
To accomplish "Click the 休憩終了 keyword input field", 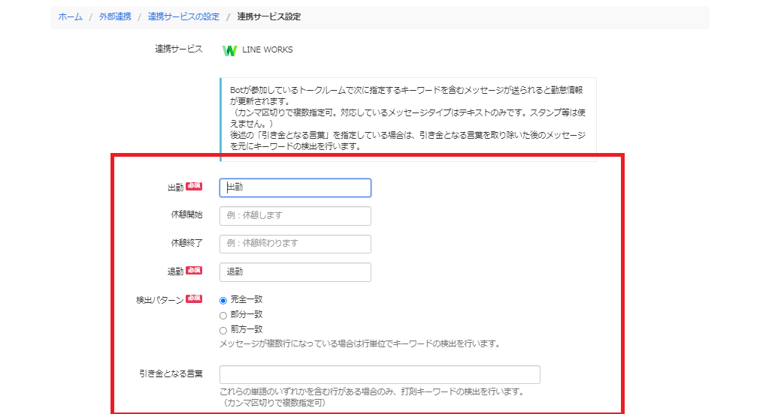I will [295, 244].
